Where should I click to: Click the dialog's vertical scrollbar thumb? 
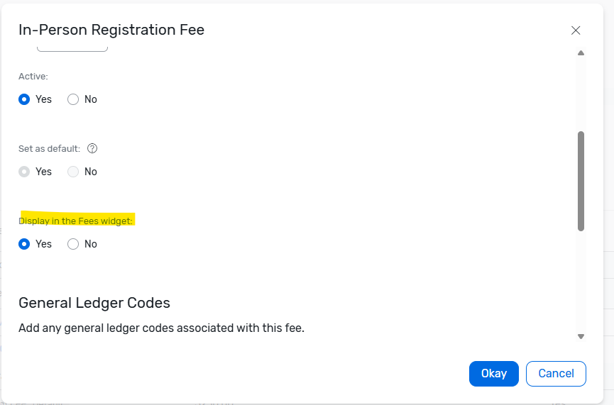(x=581, y=181)
